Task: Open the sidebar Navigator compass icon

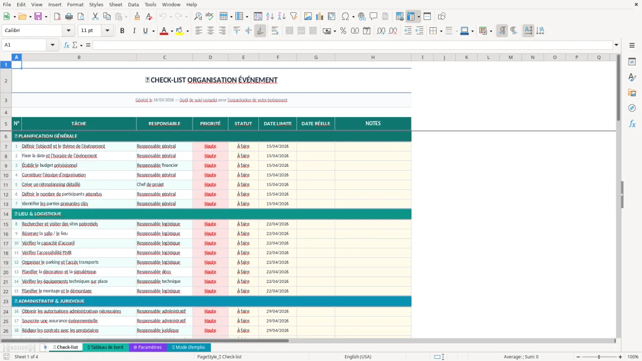Action: click(x=632, y=109)
